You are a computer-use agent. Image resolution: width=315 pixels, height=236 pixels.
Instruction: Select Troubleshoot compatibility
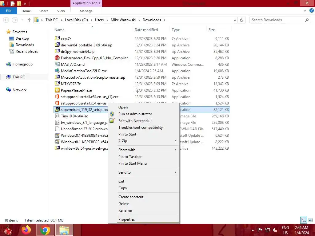coord(140,128)
